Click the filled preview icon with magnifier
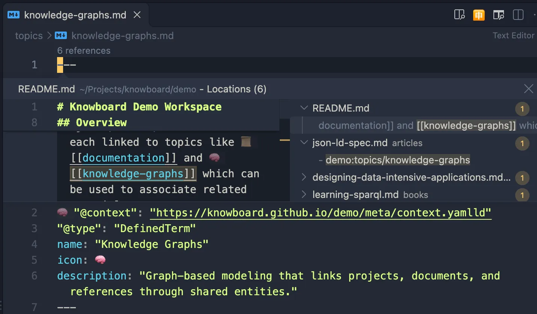 [499, 15]
